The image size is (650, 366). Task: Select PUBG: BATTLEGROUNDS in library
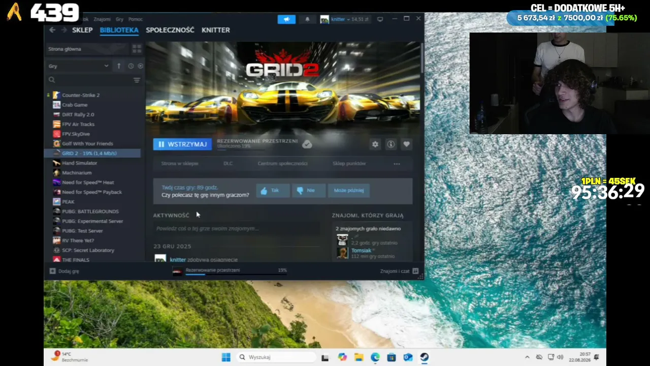click(90, 211)
